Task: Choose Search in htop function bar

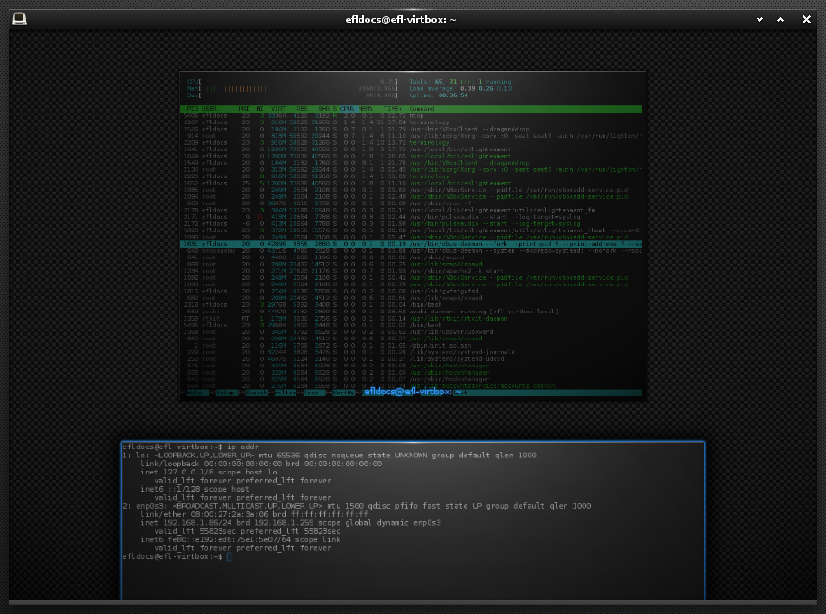Action: 256,393
